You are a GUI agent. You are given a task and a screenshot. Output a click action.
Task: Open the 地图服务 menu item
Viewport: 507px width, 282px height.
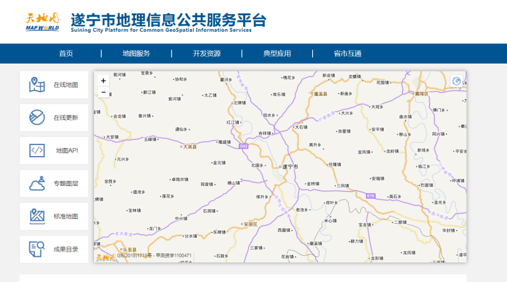[x=136, y=54]
